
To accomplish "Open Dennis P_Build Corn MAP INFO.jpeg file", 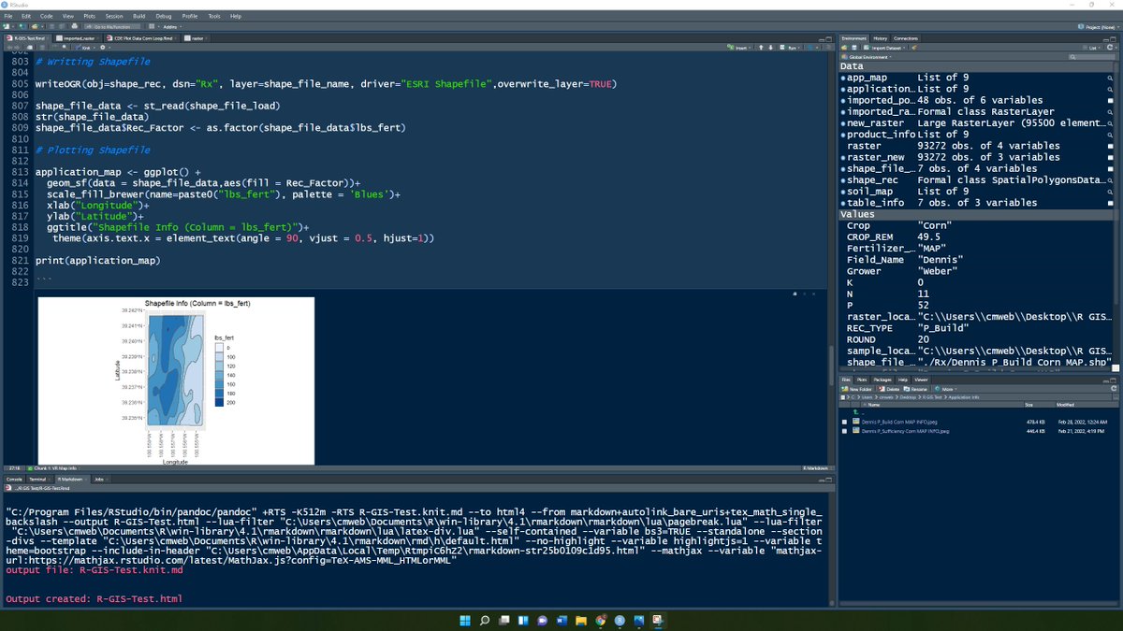I will (899, 423).
